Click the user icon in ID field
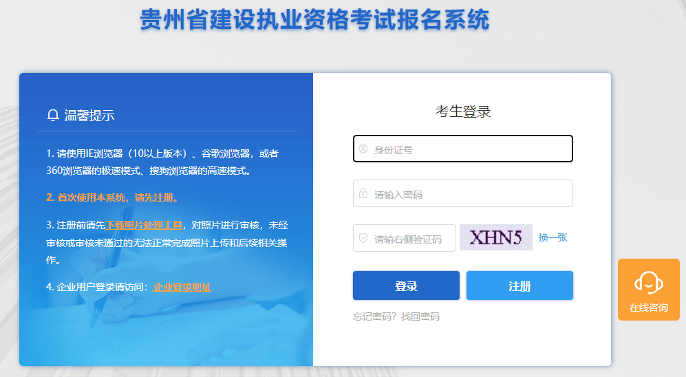 (363, 149)
